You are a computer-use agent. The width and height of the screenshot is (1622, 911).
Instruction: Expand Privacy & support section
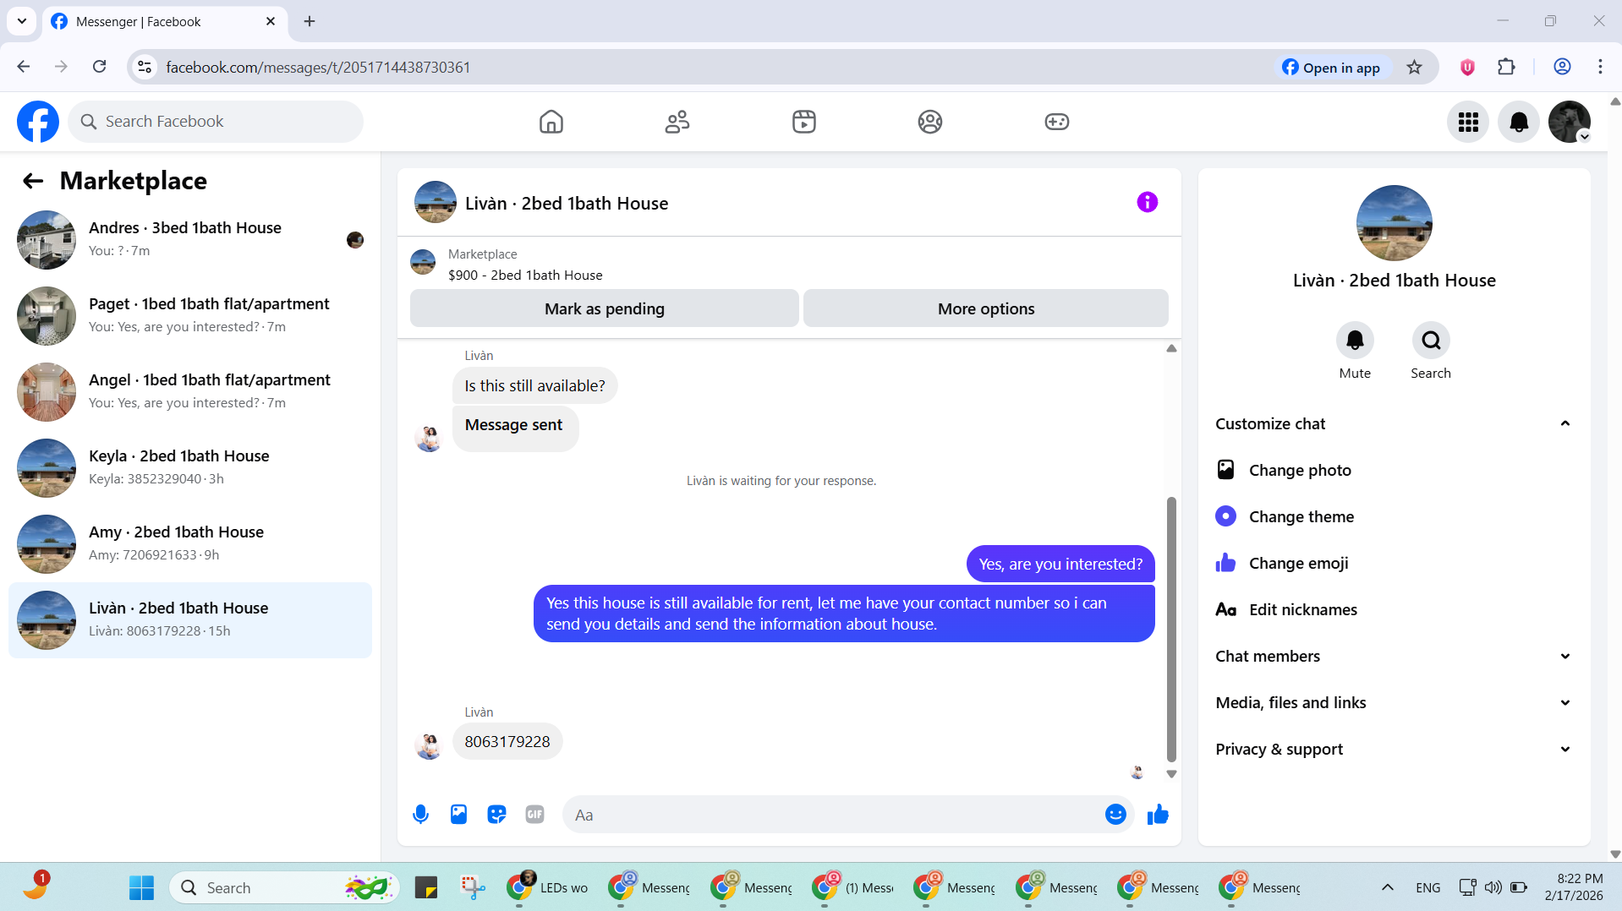pyautogui.click(x=1394, y=749)
